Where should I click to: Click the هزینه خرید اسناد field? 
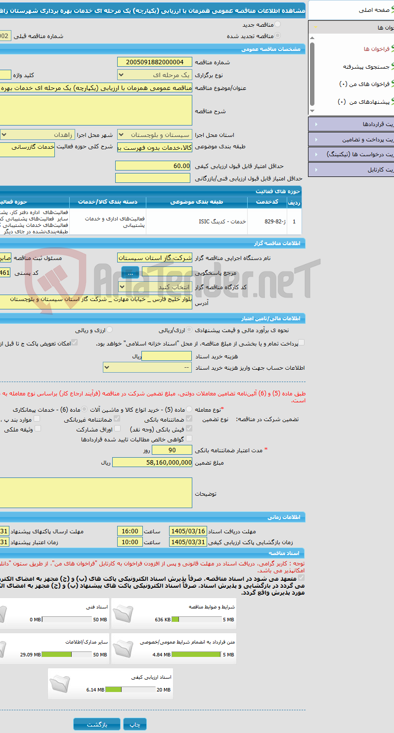(x=167, y=356)
